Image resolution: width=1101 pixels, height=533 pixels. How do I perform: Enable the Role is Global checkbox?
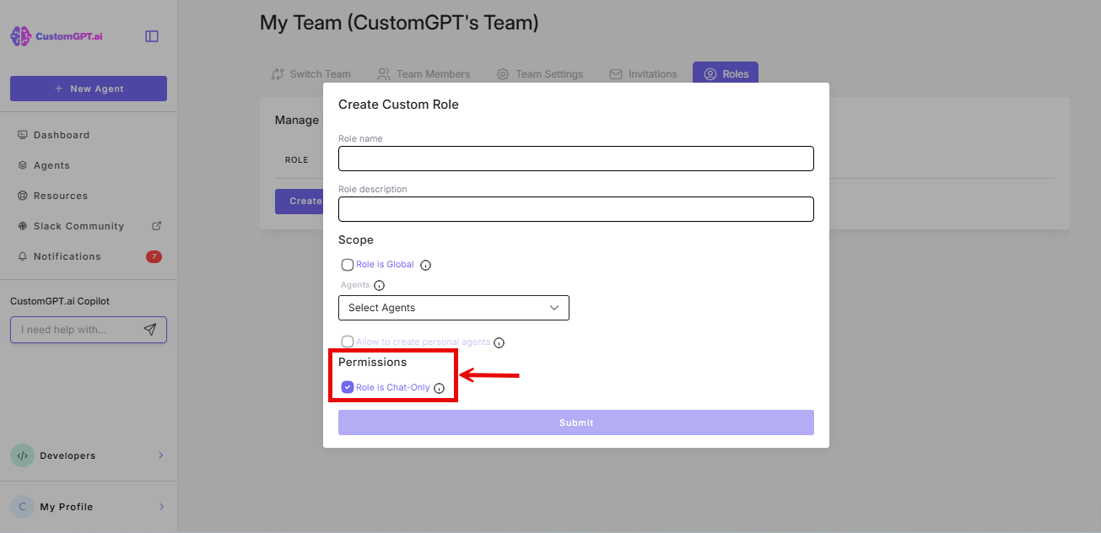(347, 264)
